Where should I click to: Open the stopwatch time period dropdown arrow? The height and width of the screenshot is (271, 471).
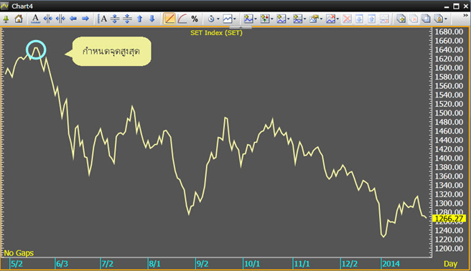(x=218, y=19)
